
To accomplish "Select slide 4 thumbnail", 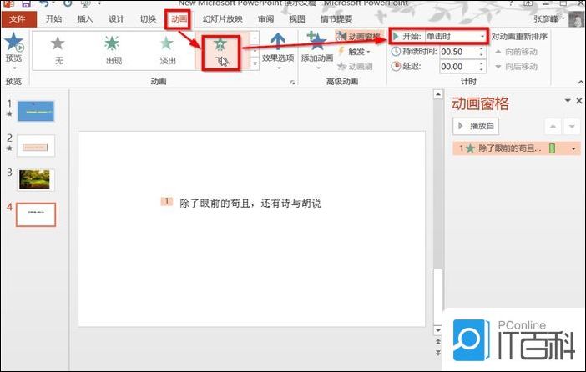I will point(36,214).
